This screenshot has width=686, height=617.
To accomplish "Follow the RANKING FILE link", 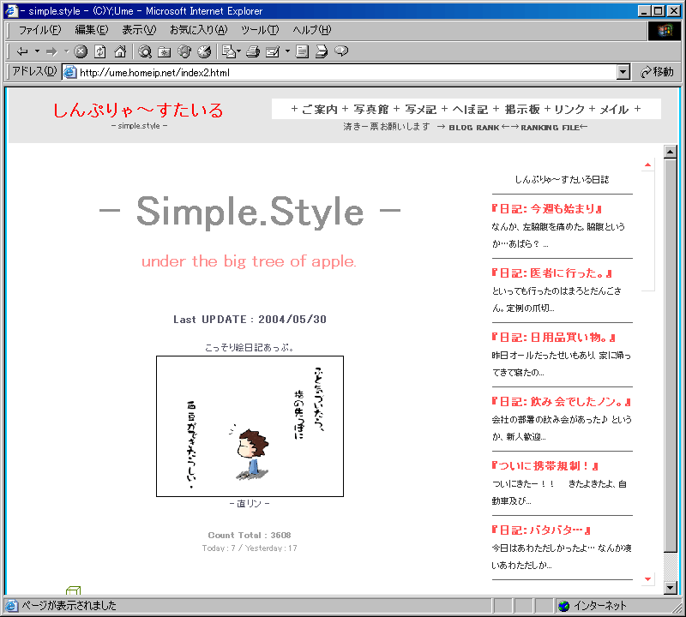I will (x=550, y=128).
